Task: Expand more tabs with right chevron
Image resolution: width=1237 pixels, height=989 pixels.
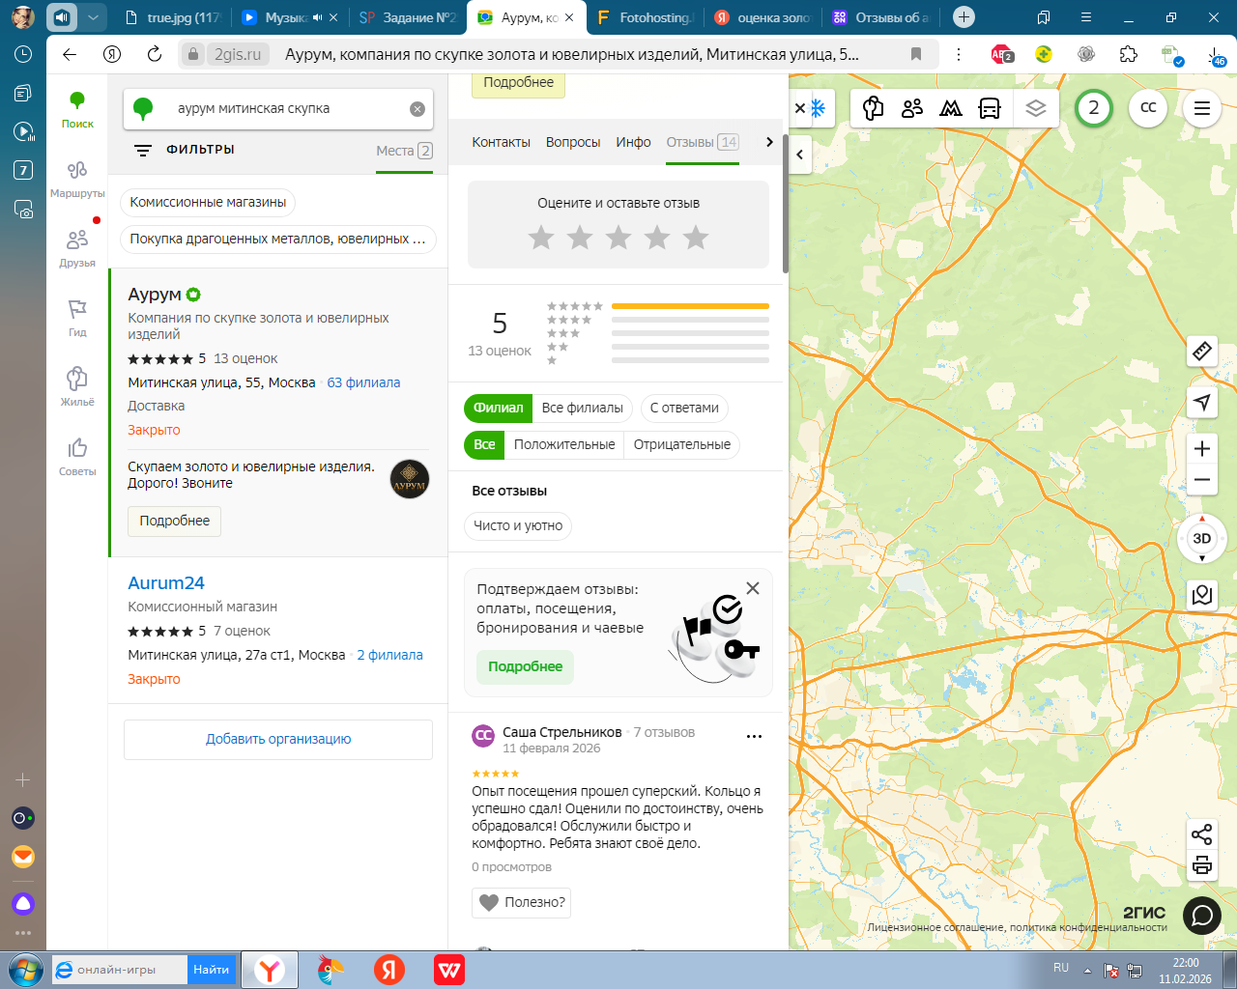Action: [x=769, y=142]
